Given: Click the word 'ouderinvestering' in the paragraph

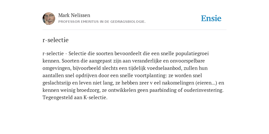Looking at the screenshot, I should coord(204,90).
